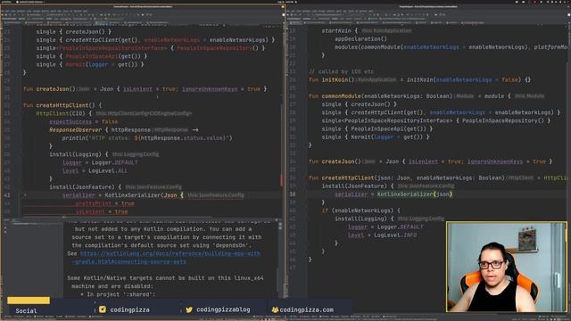Click 'HttpClient(CIO) {' in left editor

pyautogui.click(x=64, y=113)
